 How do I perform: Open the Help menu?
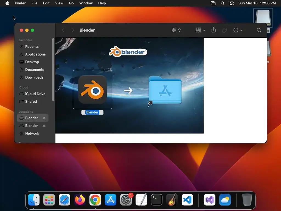click(102, 3)
